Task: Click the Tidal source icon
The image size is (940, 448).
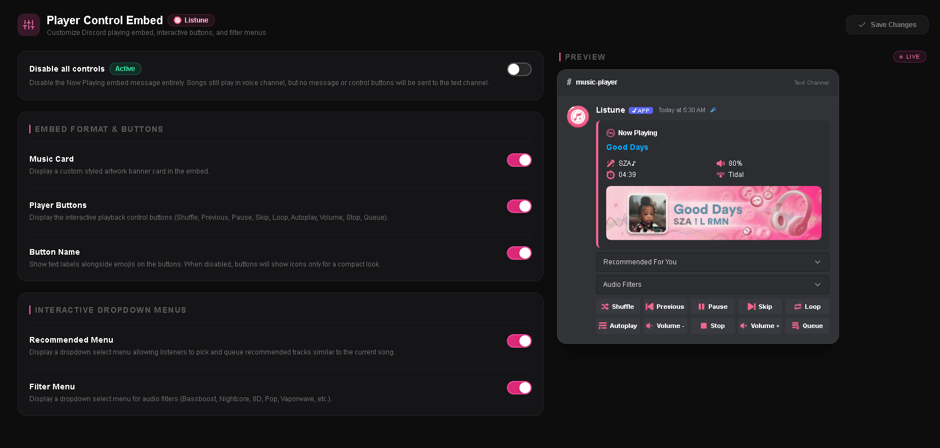Action: click(x=721, y=175)
